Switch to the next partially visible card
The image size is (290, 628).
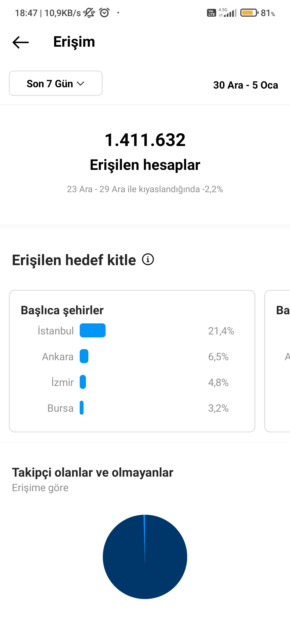point(277,361)
